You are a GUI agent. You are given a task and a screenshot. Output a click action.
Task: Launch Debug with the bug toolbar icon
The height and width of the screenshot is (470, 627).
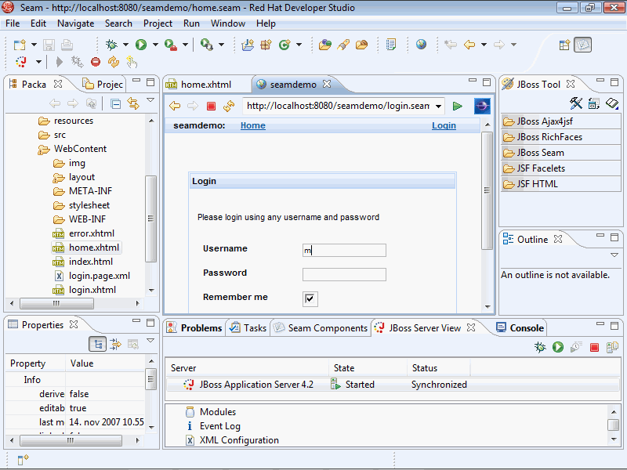[111, 45]
